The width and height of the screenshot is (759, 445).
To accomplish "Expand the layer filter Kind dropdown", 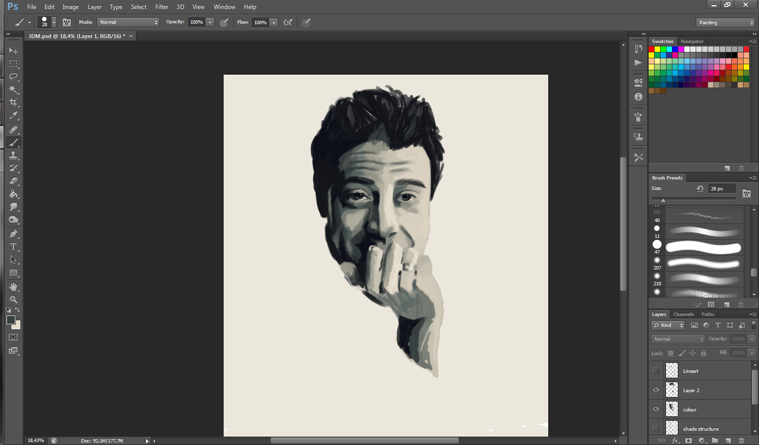I will click(x=668, y=325).
